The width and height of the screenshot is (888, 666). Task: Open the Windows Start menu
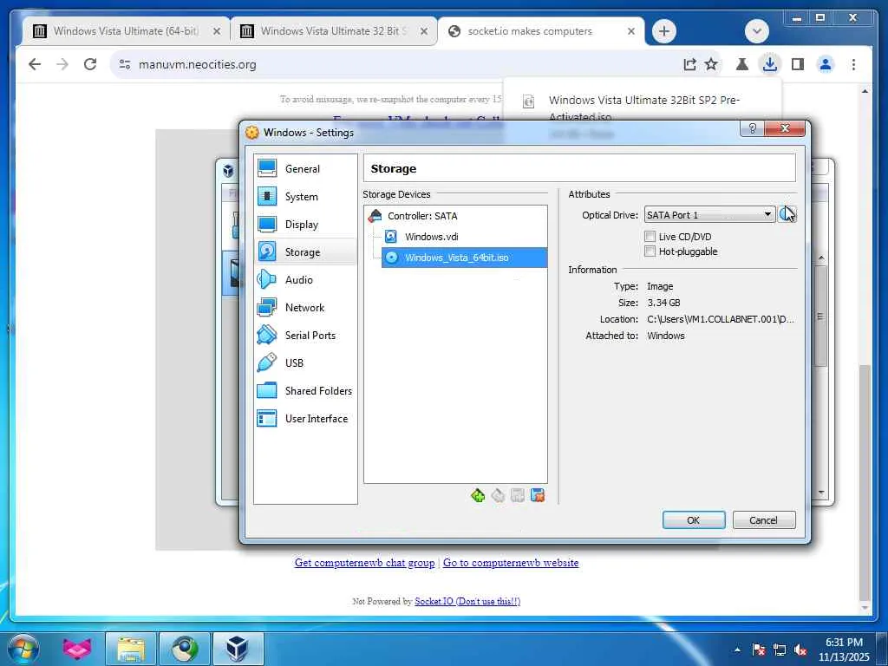point(23,649)
